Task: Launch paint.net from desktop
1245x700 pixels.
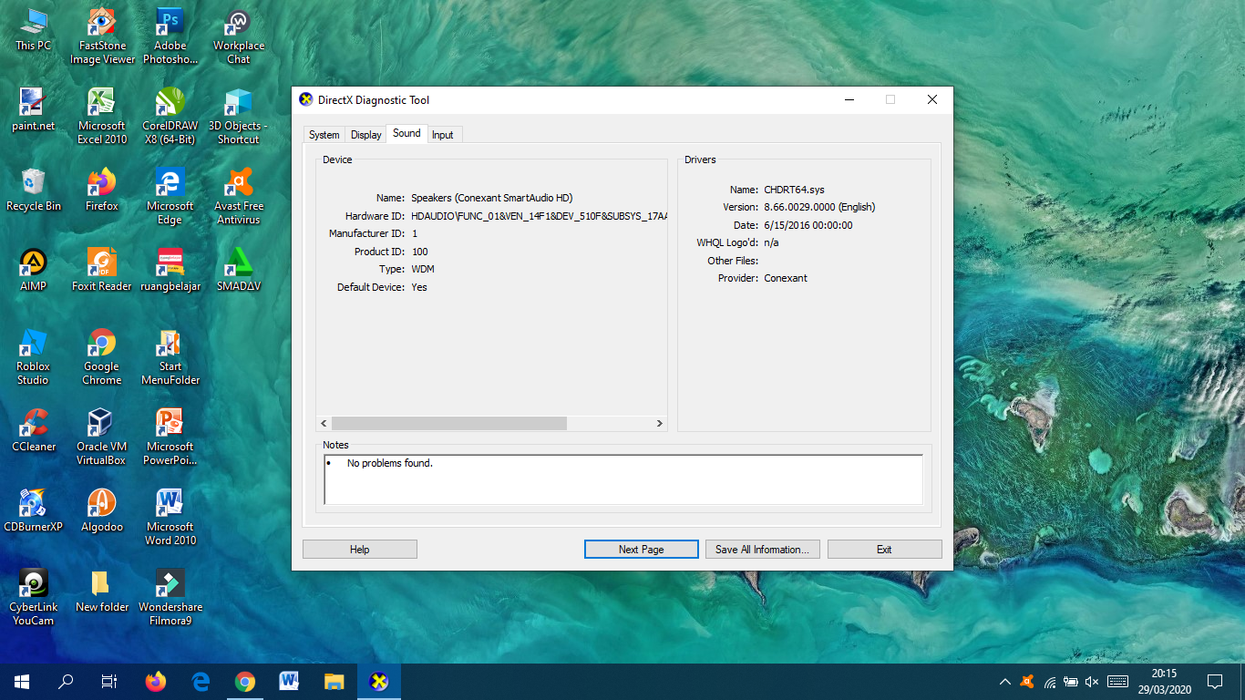Action: coord(34,109)
